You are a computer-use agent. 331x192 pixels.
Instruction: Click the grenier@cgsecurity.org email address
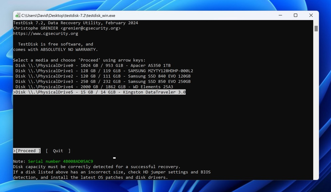pyautogui.click(x=90, y=28)
